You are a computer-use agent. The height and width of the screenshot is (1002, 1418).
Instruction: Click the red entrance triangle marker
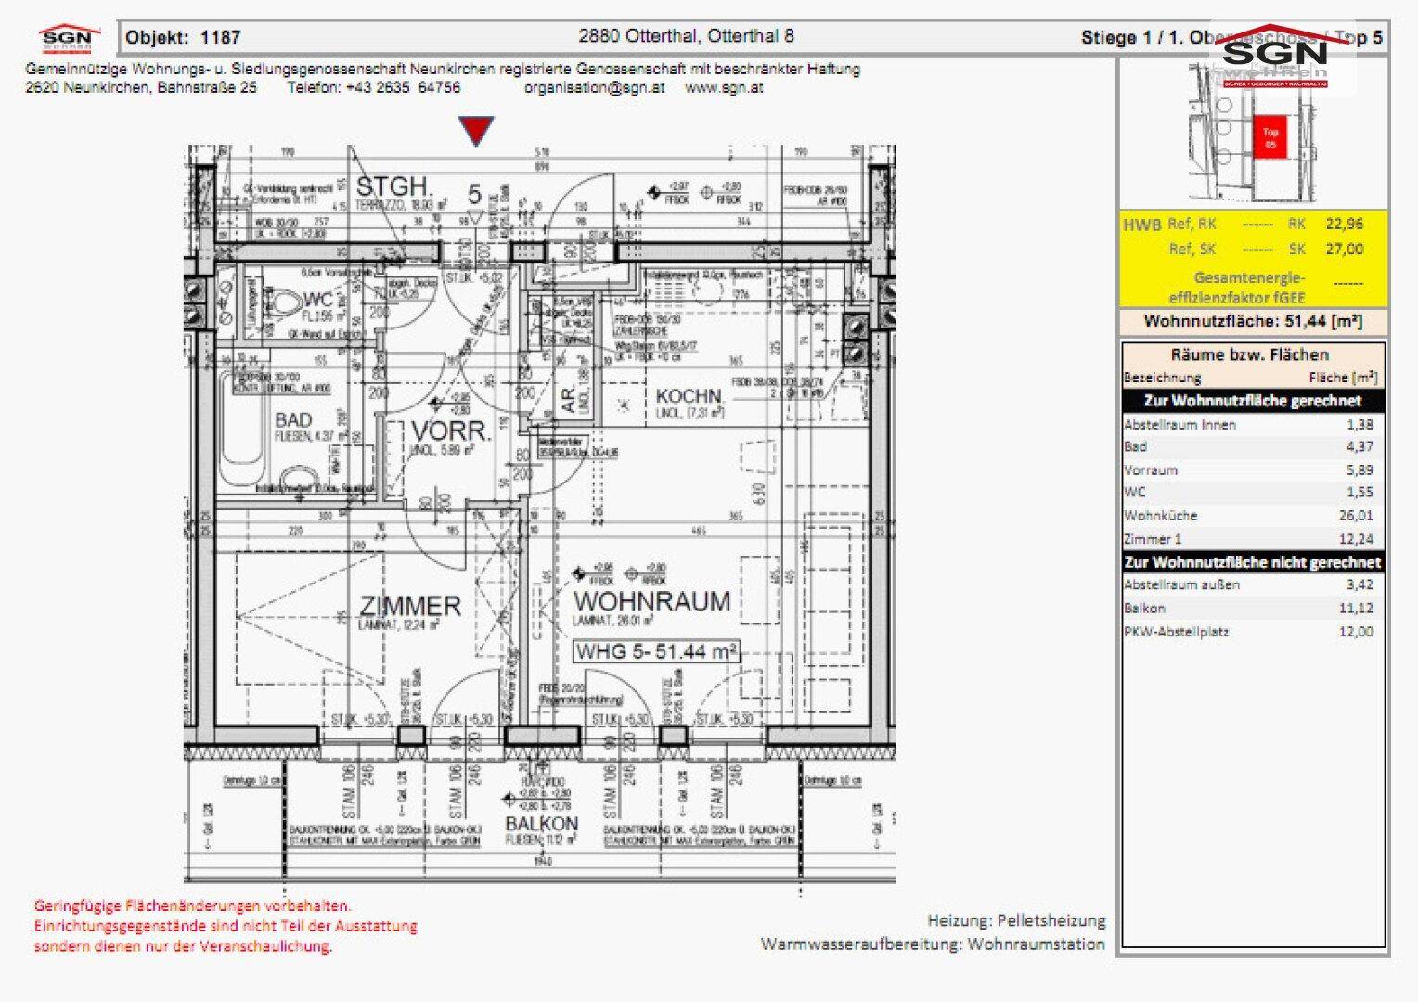pyautogui.click(x=477, y=131)
